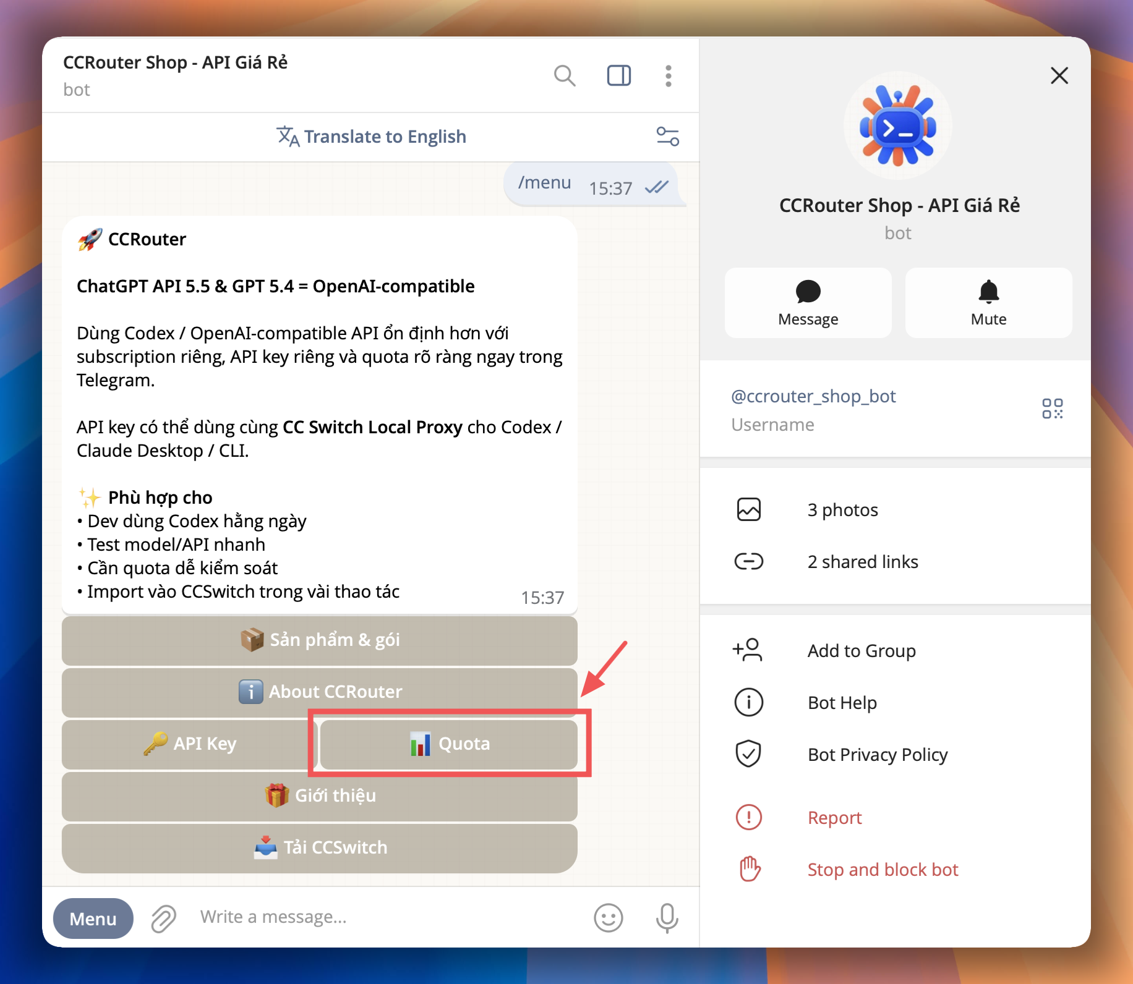Click Report in bot info
The width and height of the screenshot is (1133, 984).
tap(895, 818)
